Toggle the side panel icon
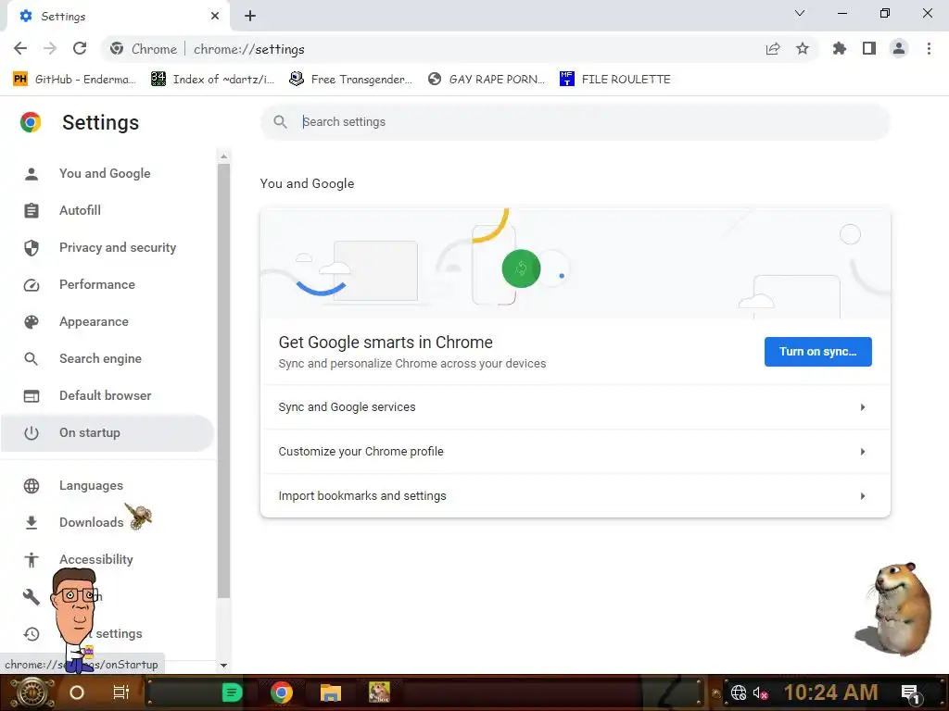 pos(869,49)
